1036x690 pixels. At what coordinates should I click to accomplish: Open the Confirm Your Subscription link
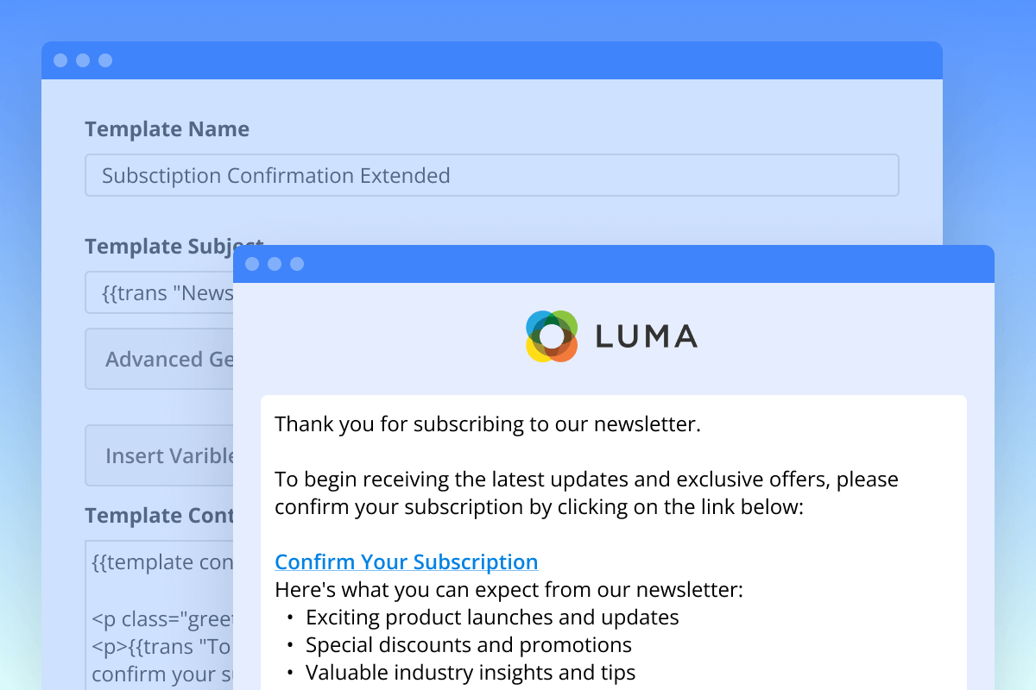pos(406,562)
